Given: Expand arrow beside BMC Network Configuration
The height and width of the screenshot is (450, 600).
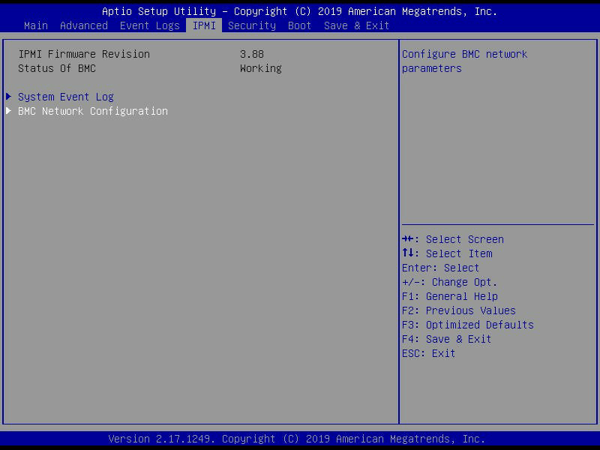Looking at the screenshot, I should [9, 110].
